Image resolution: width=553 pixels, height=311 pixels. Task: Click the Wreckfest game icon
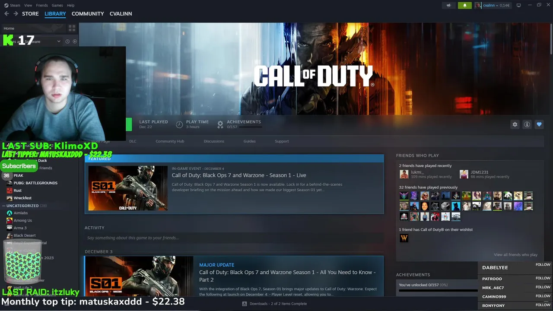[x=10, y=198]
